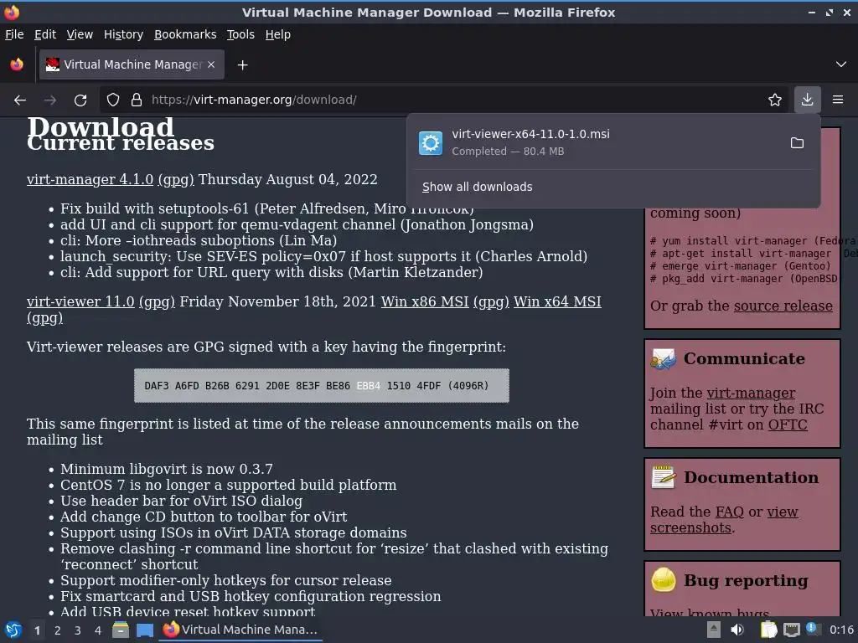Click the forward navigation arrow

click(x=49, y=100)
